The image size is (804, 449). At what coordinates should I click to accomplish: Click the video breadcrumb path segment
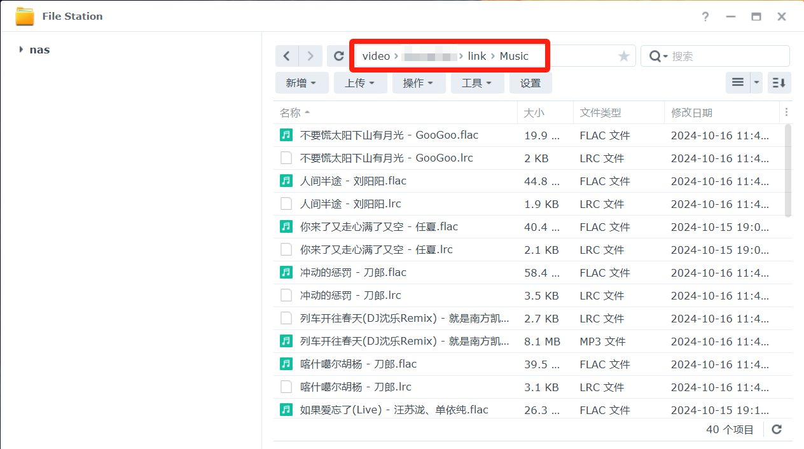tap(376, 56)
